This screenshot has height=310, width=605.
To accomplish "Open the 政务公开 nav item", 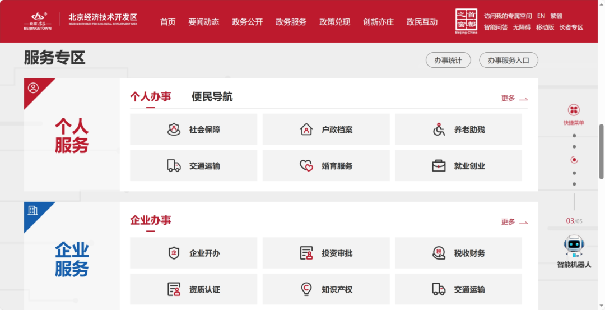I will [248, 22].
